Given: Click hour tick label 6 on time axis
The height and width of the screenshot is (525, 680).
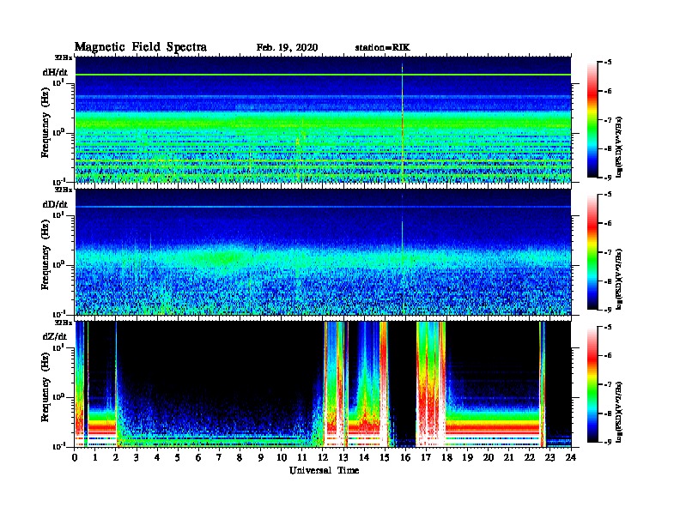Looking at the screenshot, I should tap(198, 458).
